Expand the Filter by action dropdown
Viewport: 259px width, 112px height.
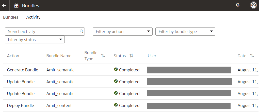(x=149, y=32)
